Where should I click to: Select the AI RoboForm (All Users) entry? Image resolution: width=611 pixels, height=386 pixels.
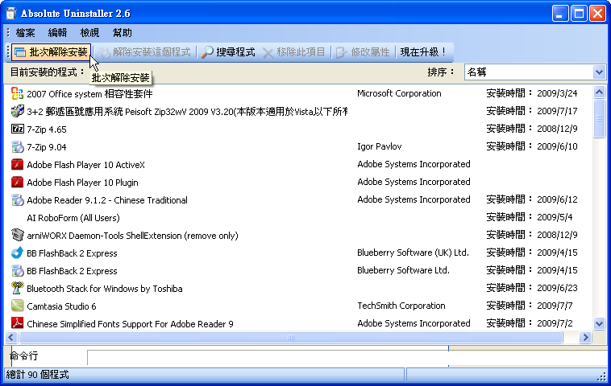[73, 218]
